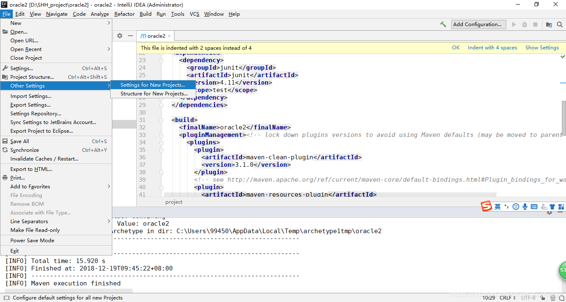Screen dimensions: 566x302
Task: Click Synchronize menu item
Action: (x=56, y=150)
